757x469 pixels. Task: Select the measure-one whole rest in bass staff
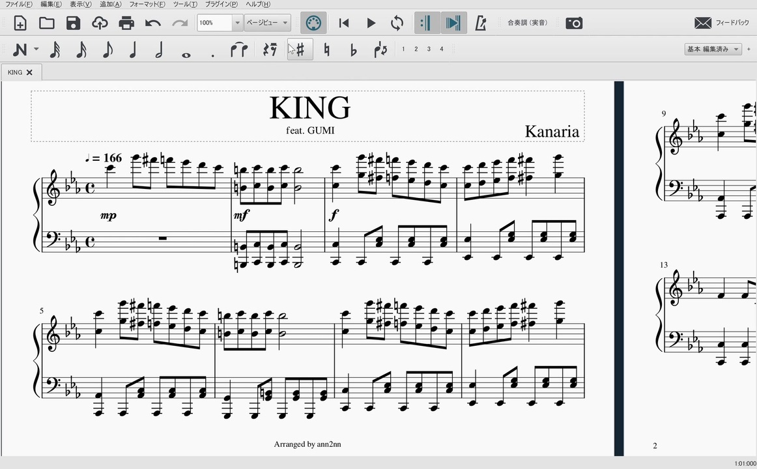[162, 238]
